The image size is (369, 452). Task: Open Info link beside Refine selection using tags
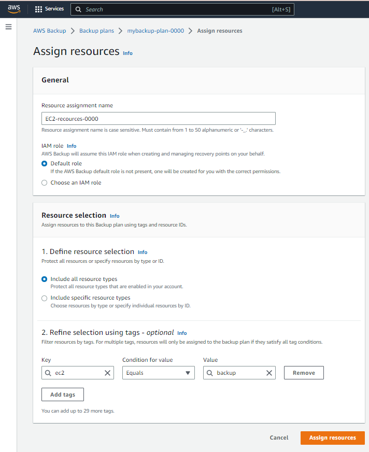coord(182,333)
